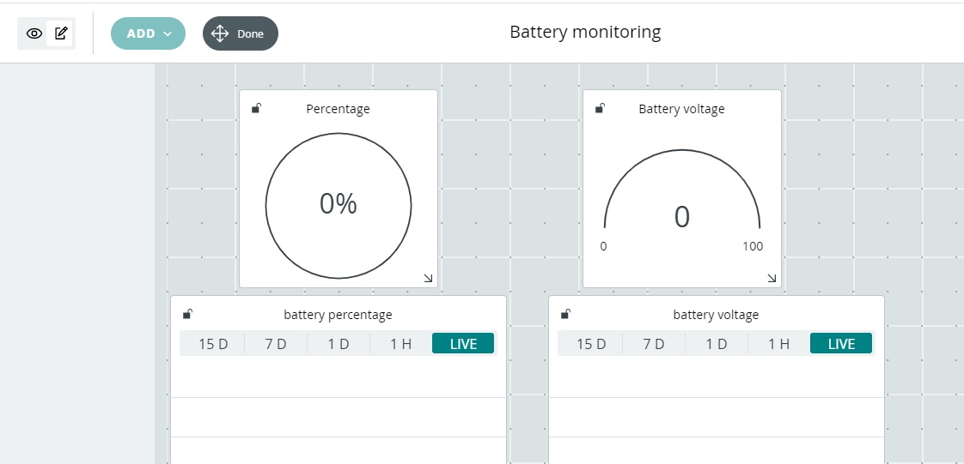964x464 pixels.
Task: Select 15 D range in battery percentage chart
Action: (213, 344)
